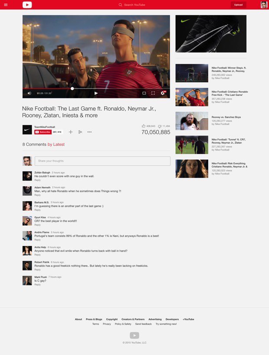Open Adam Nemeth's avatar
This screenshot has width=269, height=355.
click(x=27, y=191)
